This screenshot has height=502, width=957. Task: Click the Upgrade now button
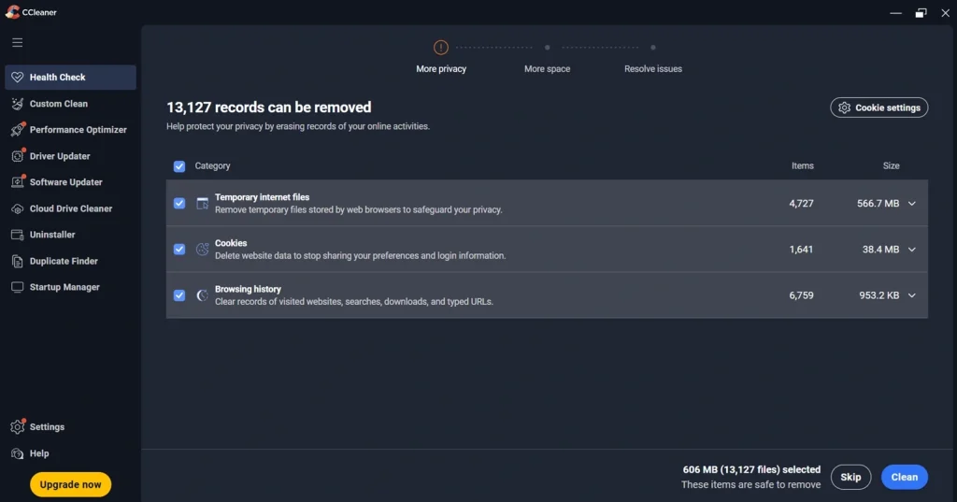click(x=71, y=484)
